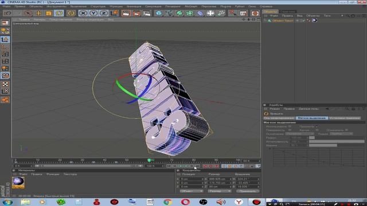Viewport: 367px width, 206px height.
Task: Open Теги menu in Object Manager
Action: [327, 15]
